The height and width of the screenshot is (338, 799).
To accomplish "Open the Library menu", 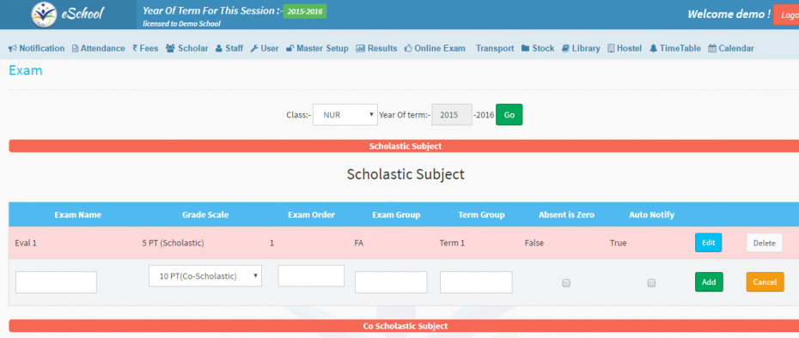I will pos(581,48).
